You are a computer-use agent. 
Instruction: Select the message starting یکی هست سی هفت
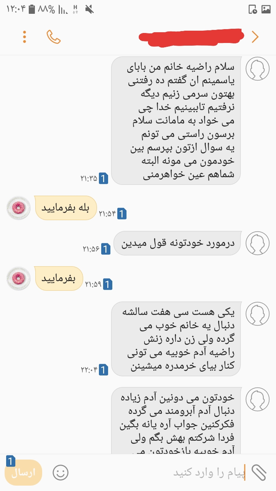[x=176, y=339]
